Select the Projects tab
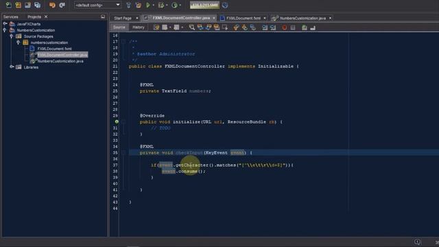 point(34,16)
